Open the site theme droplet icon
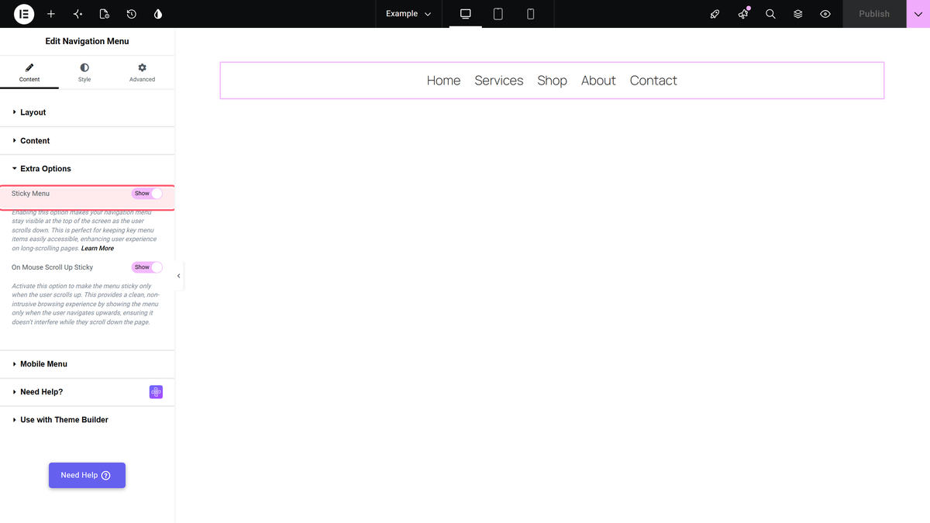 [x=158, y=14]
